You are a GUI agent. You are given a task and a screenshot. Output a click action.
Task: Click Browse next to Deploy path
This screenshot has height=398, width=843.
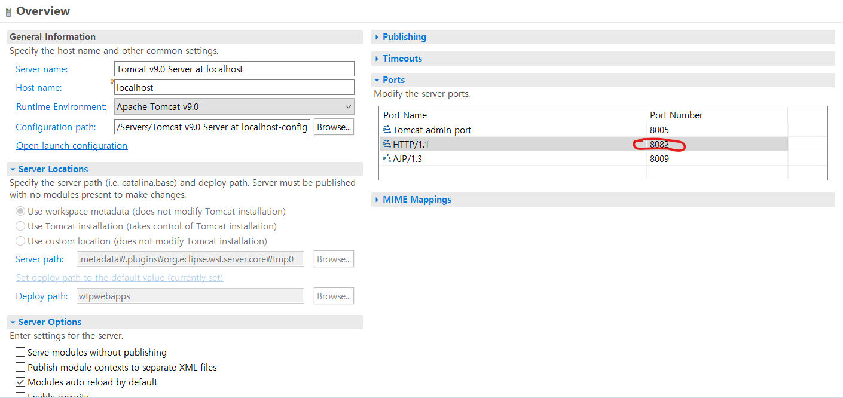coord(334,296)
